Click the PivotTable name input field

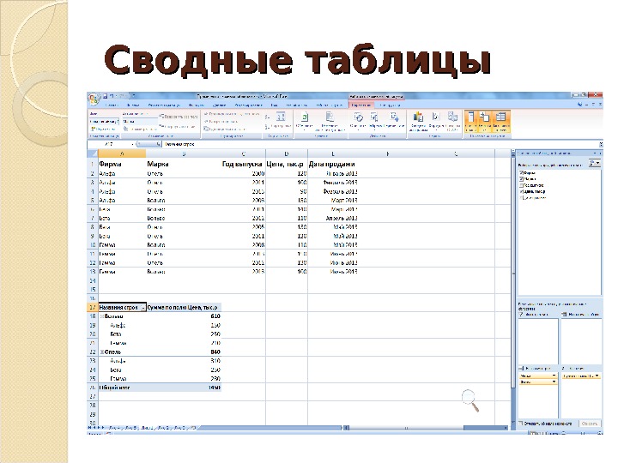tap(104, 121)
